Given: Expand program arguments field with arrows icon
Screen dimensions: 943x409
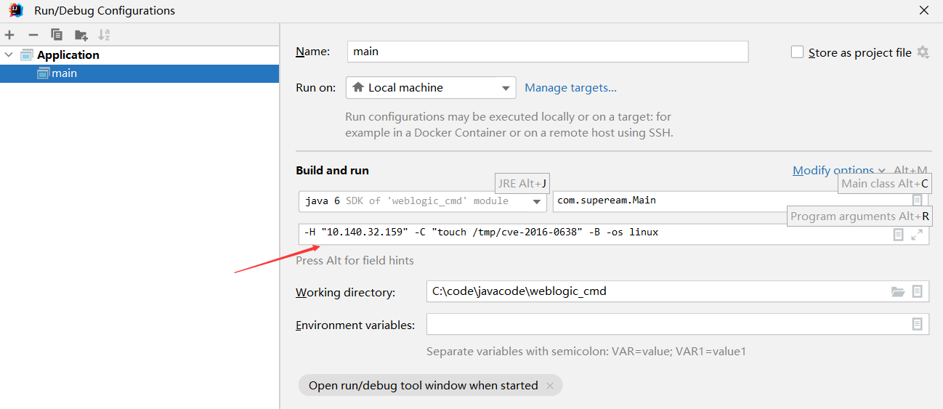Looking at the screenshot, I should (x=917, y=235).
